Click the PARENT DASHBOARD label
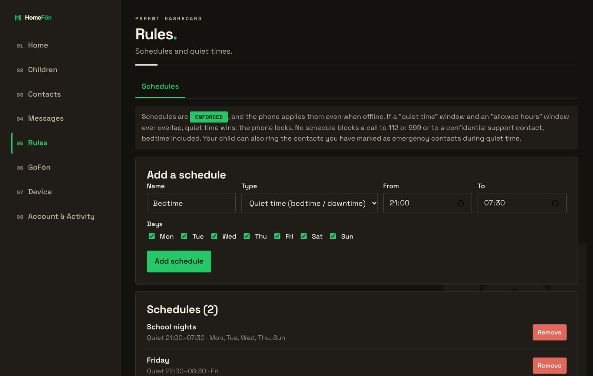Viewport: 593px width, 376px height. (169, 19)
